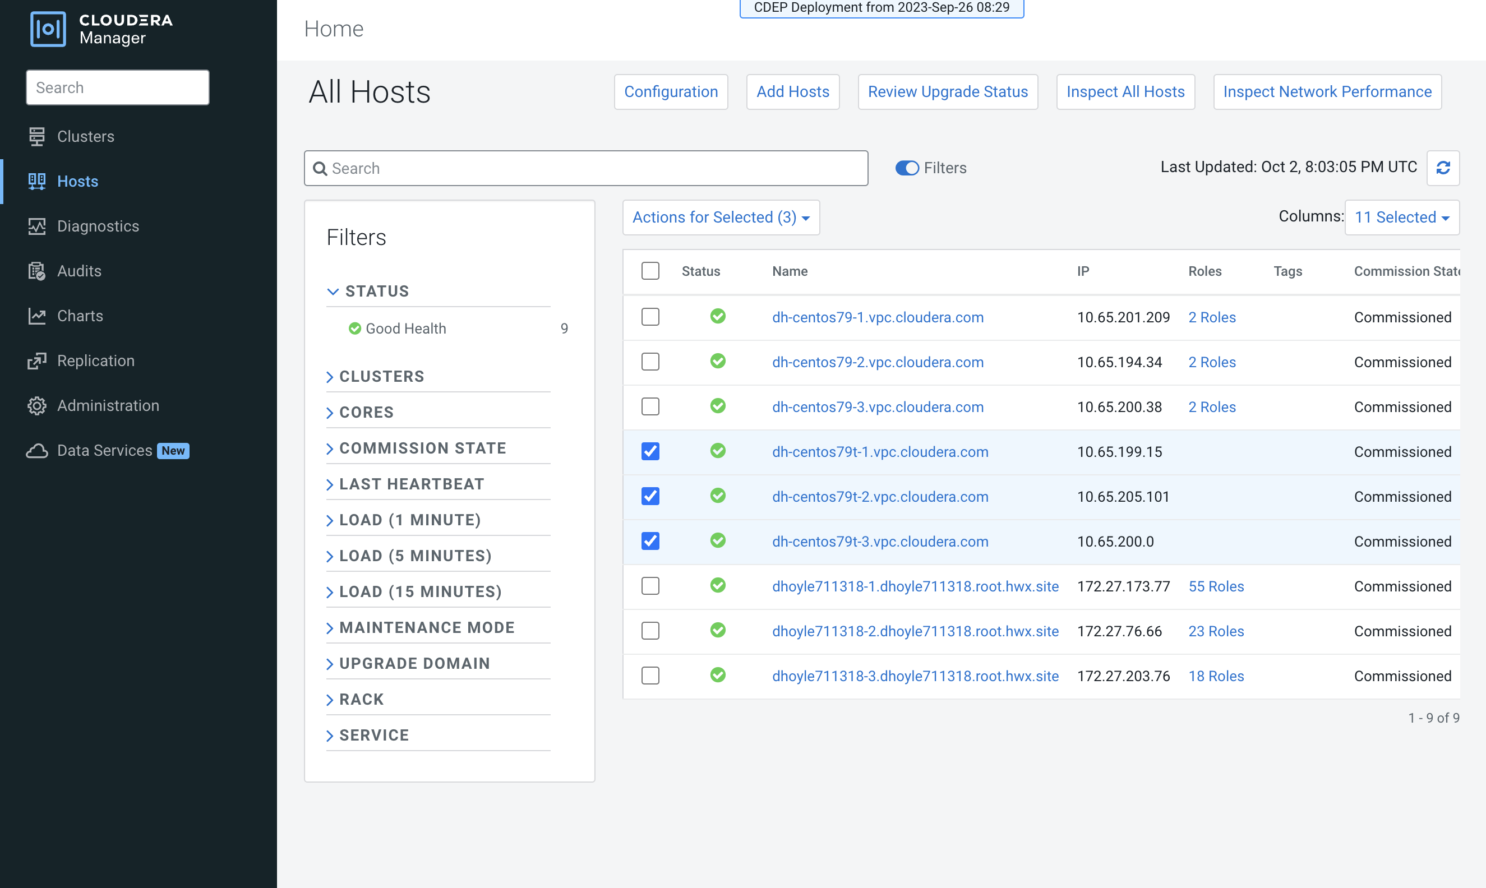Click the Inspect All Hosts button
The image size is (1486, 888).
click(1124, 91)
